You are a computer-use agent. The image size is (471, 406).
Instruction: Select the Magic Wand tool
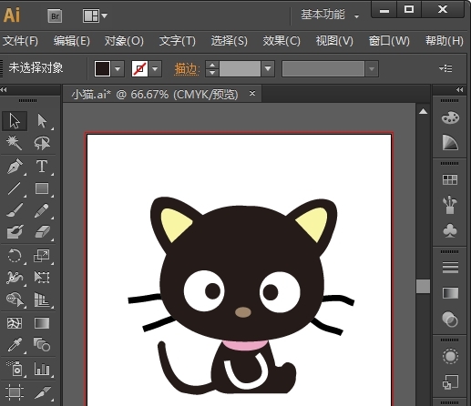tap(15, 143)
